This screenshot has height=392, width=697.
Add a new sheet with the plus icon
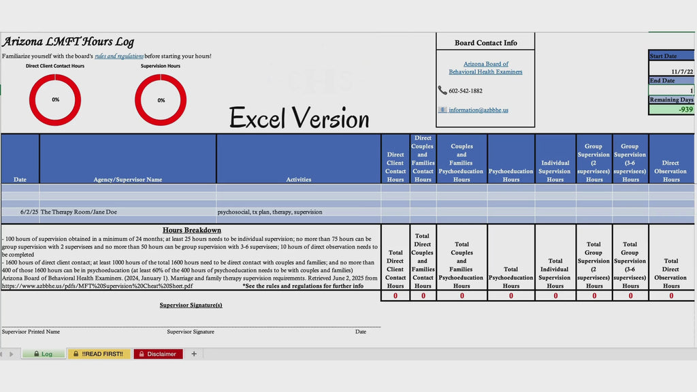(194, 354)
